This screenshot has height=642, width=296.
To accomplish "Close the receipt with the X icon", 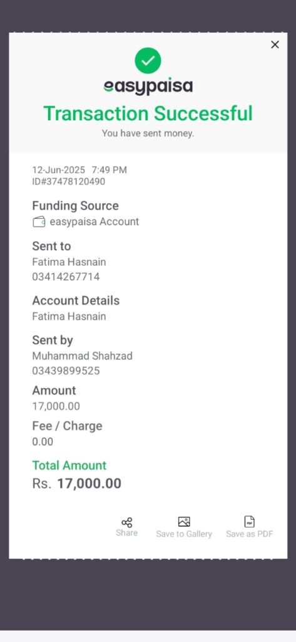I will (275, 45).
